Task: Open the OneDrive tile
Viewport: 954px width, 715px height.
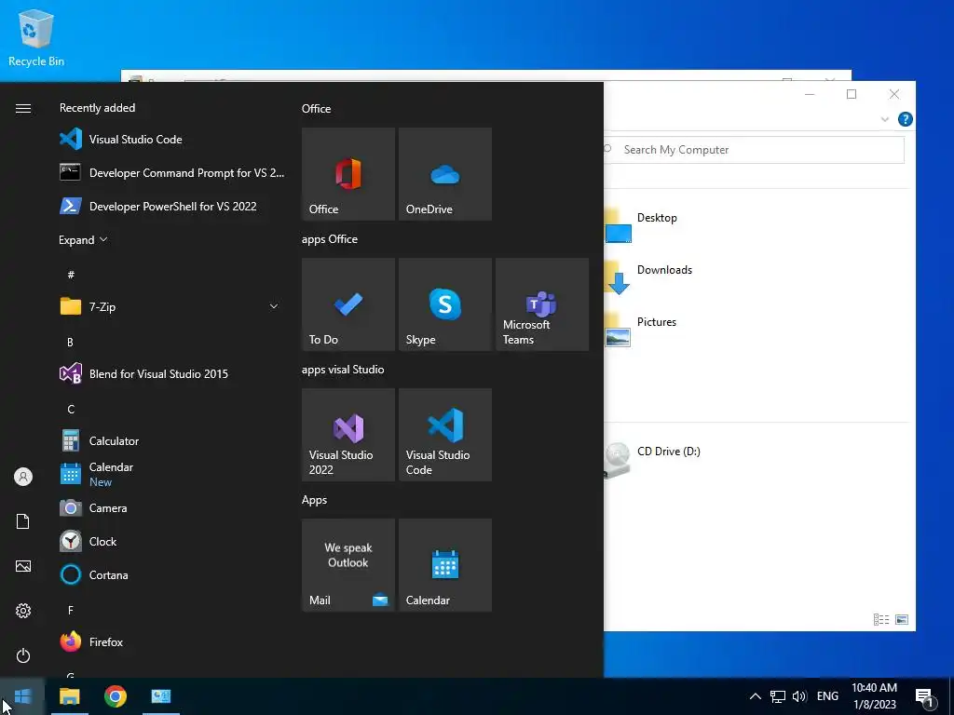Action: click(x=444, y=174)
